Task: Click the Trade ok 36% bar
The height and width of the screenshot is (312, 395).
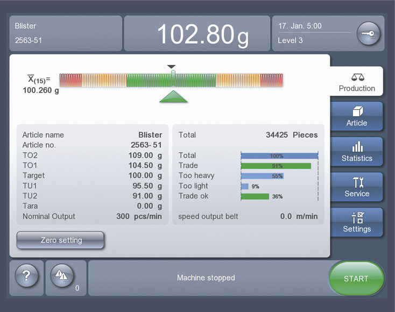Action: pos(255,196)
